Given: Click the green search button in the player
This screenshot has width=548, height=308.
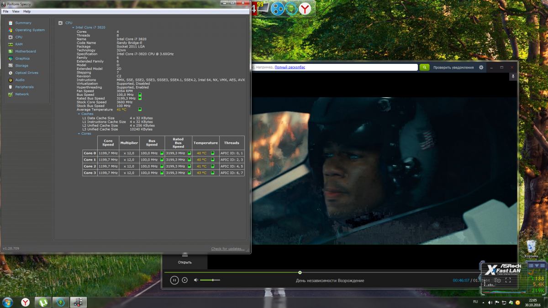Looking at the screenshot, I should coord(424,68).
